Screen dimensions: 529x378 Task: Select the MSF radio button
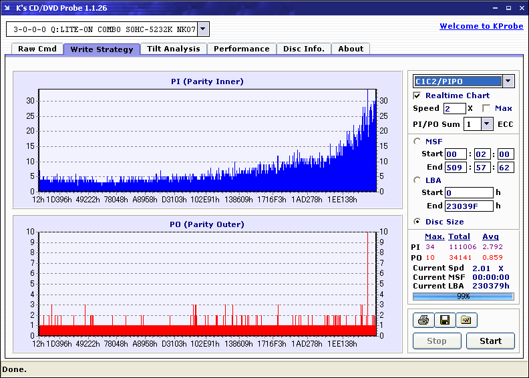(x=417, y=141)
